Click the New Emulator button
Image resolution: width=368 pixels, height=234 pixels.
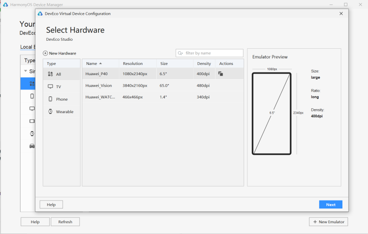tap(329, 222)
